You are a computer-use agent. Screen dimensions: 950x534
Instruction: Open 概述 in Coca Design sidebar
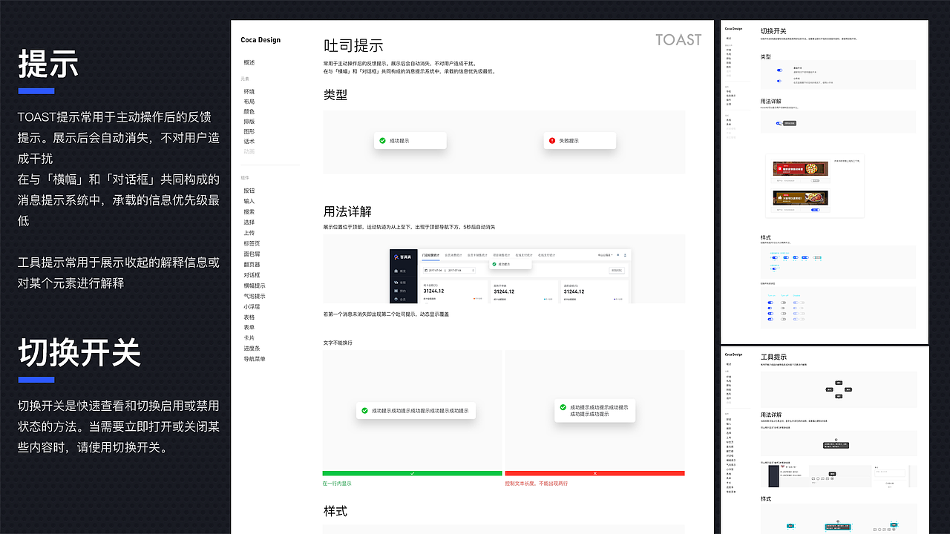point(249,62)
